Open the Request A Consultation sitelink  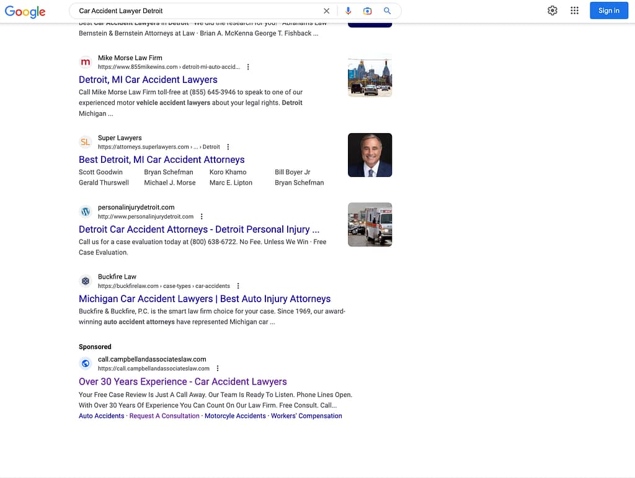click(x=164, y=415)
